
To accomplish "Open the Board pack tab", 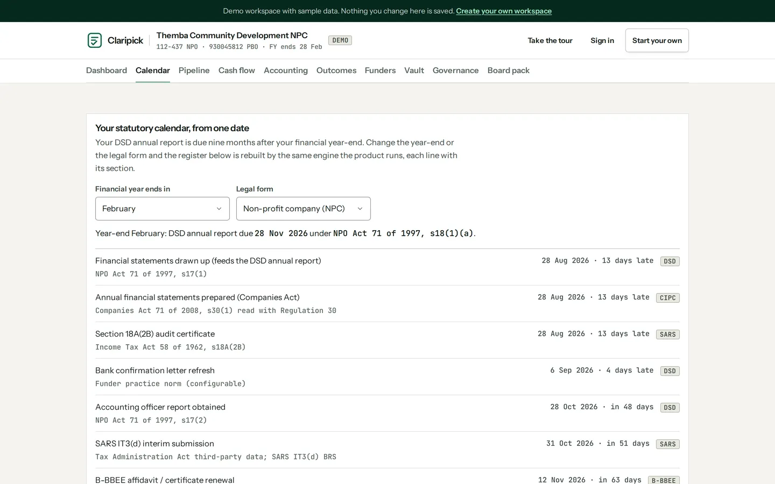I will tap(509, 70).
